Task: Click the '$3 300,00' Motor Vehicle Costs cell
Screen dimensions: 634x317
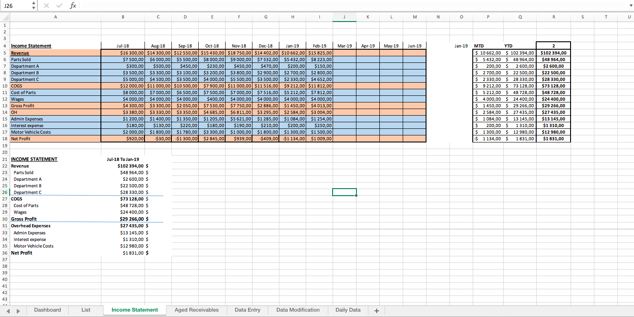Action: click(212, 132)
